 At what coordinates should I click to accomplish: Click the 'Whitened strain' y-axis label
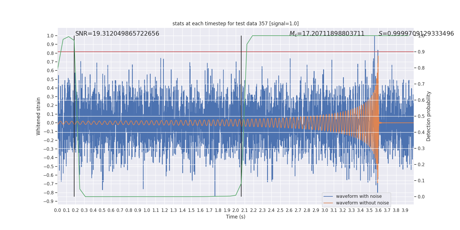coord(39,116)
